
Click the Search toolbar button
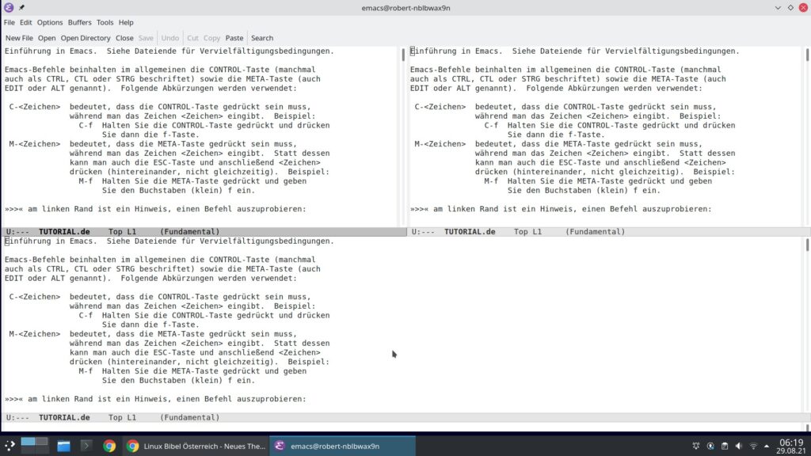tap(262, 38)
